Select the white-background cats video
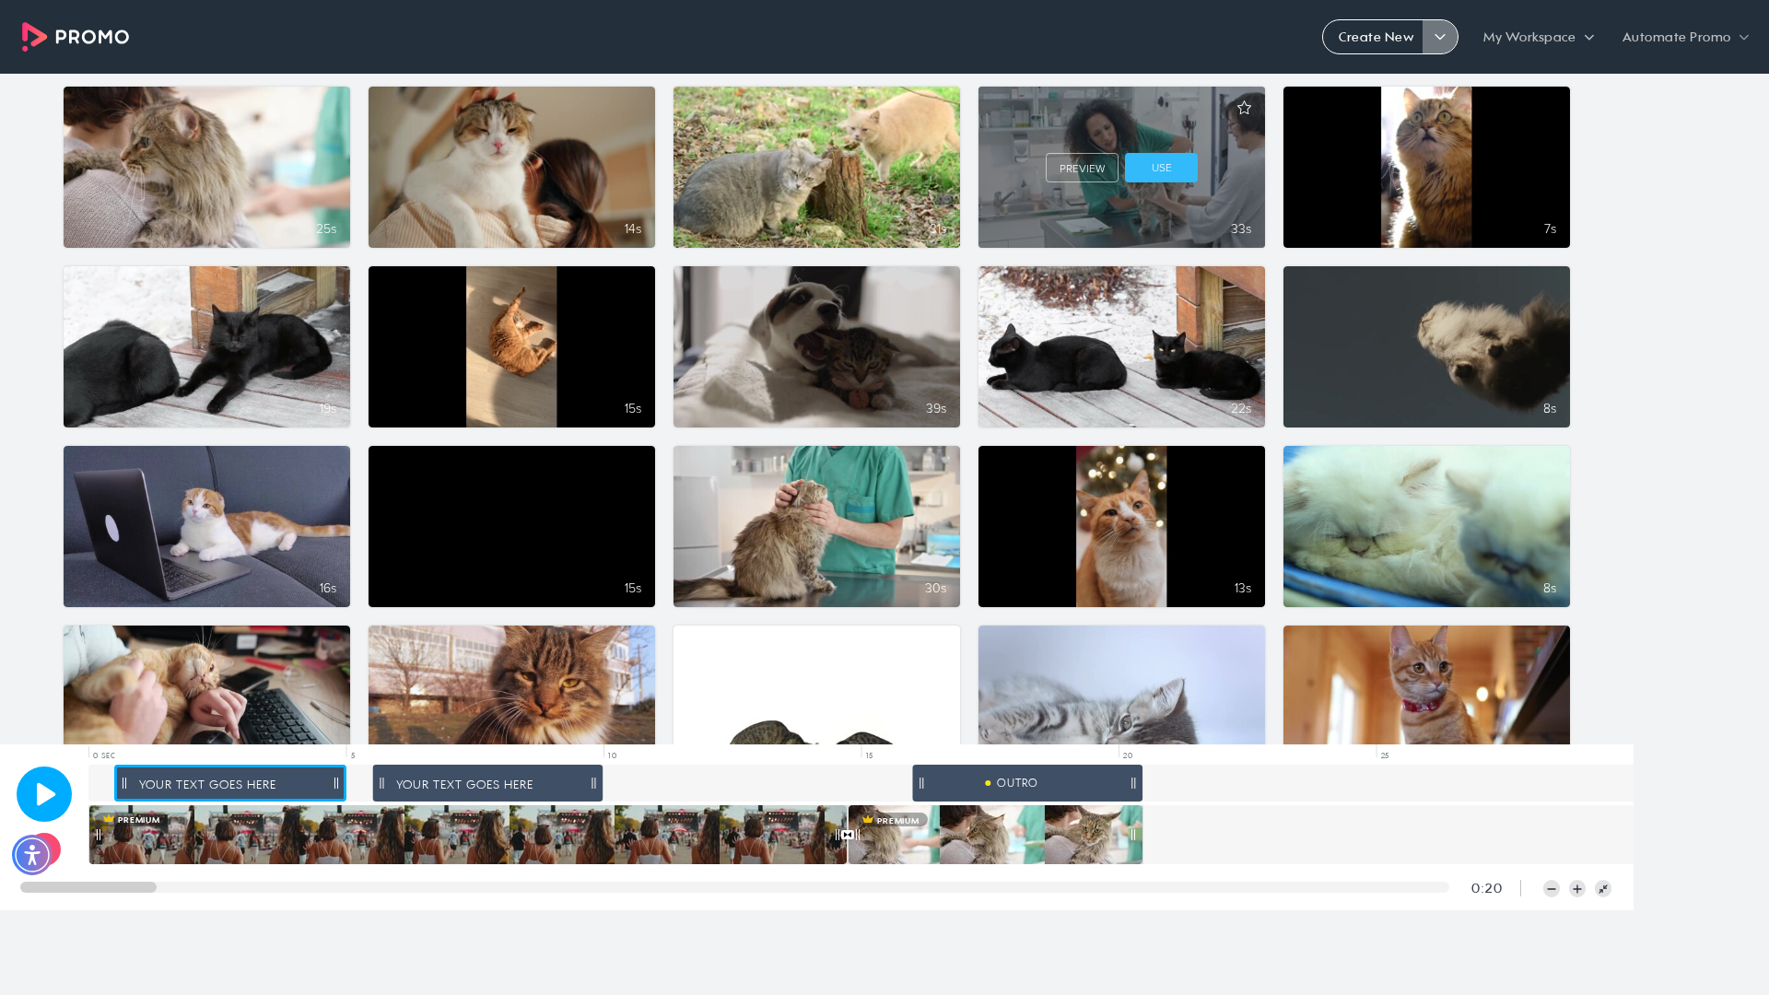The height and width of the screenshot is (995, 1769). (x=816, y=685)
